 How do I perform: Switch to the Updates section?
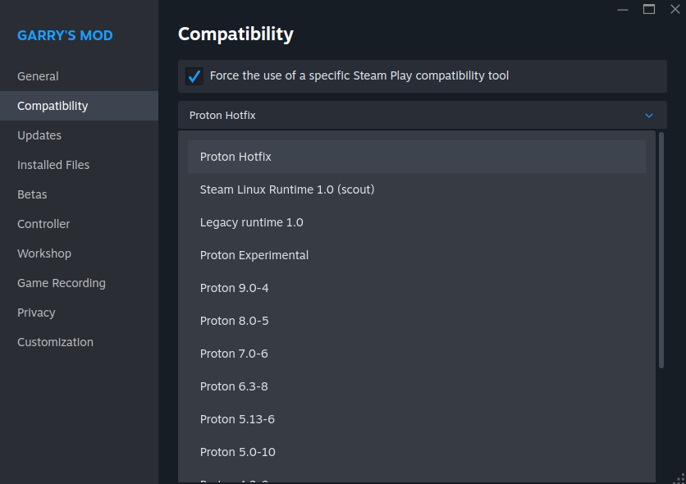point(39,135)
